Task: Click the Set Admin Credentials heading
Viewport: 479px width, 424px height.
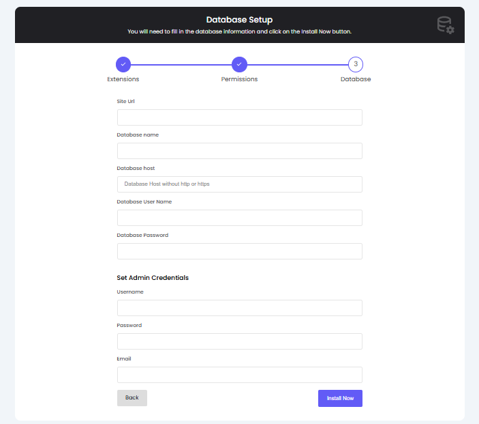Action: 153,278
